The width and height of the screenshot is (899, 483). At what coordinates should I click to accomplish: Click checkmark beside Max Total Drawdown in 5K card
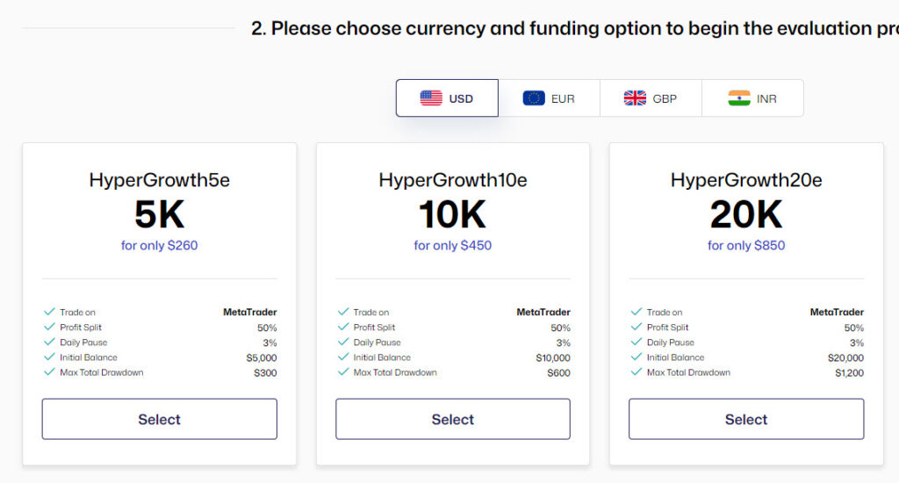pos(49,371)
